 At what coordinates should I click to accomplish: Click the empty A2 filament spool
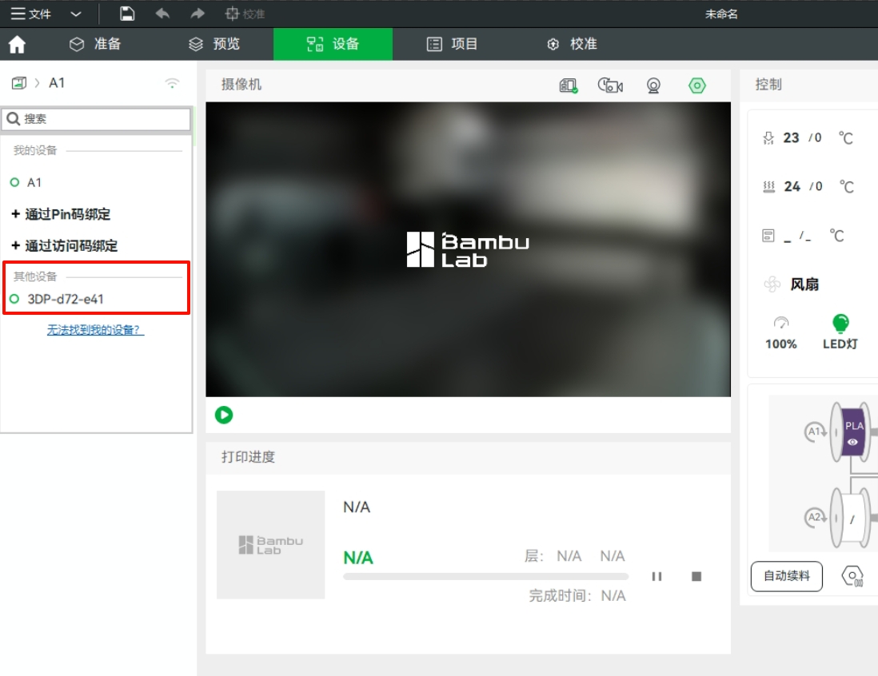[852, 518]
